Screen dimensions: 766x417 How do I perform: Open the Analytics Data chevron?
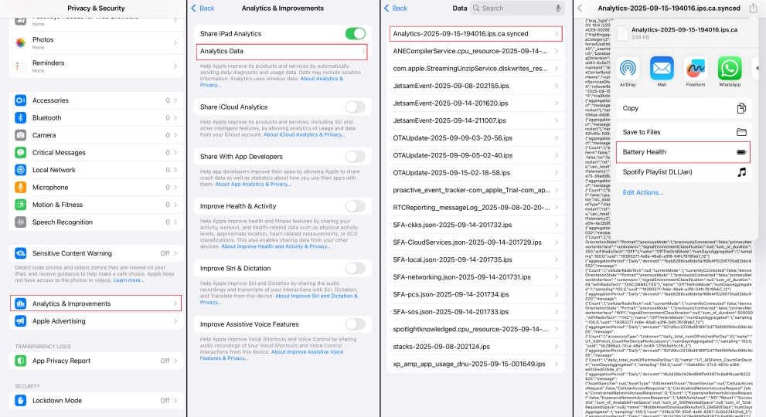363,51
